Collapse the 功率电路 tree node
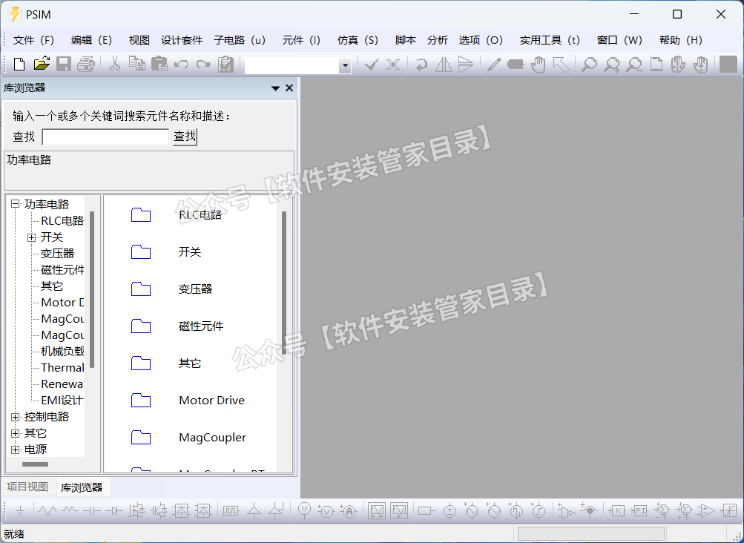Viewport: 744px width, 543px height. 16,204
